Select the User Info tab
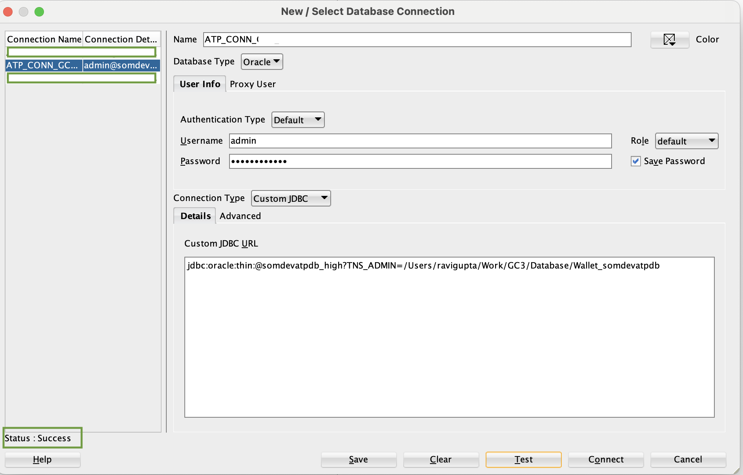Viewport: 743px width, 475px height. (199, 84)
